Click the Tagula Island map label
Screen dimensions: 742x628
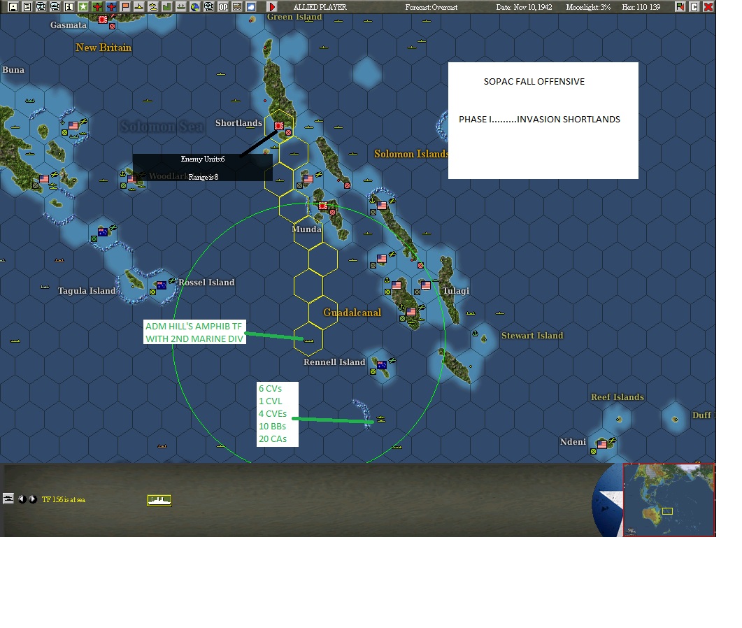pos(87,291)
